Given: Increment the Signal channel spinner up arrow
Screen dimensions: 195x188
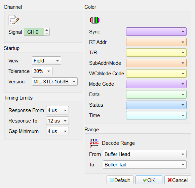Looking at the screenshot, I should point(47,30).
